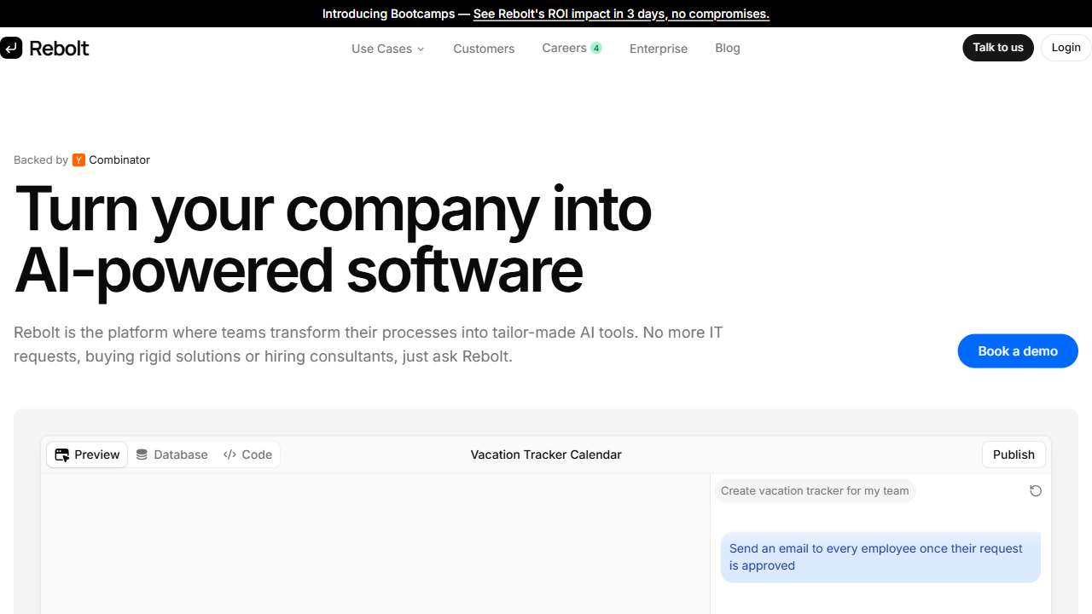Open the Careers page
The width and height of the screenshot is (1092, 614).
click(564, 48)
